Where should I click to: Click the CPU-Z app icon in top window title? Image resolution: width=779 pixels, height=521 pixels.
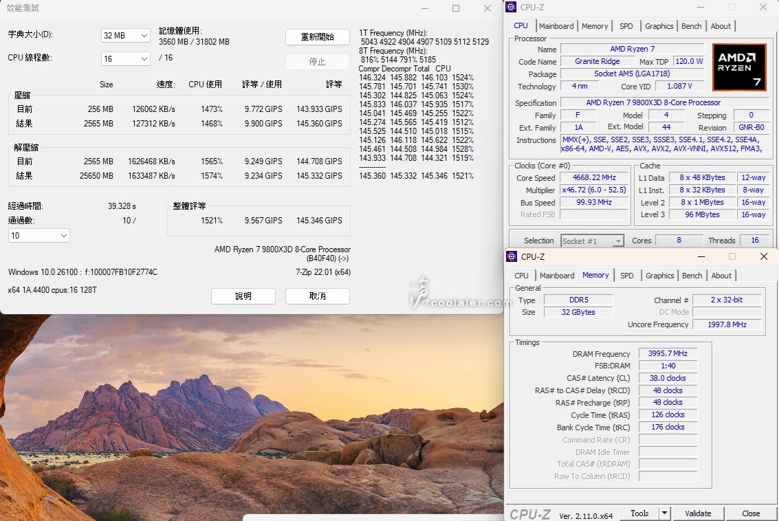coord(512,7)
